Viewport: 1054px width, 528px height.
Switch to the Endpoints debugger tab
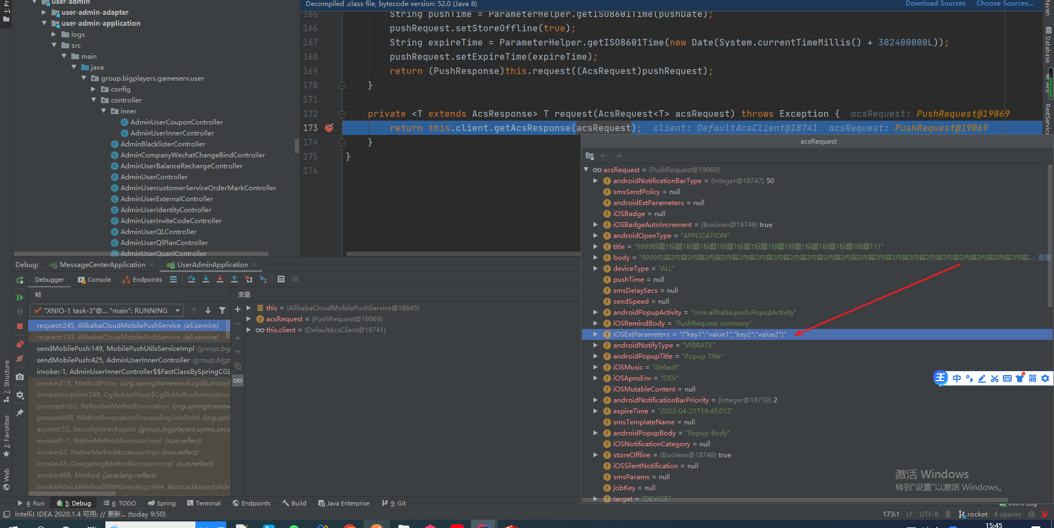point(142,280)
